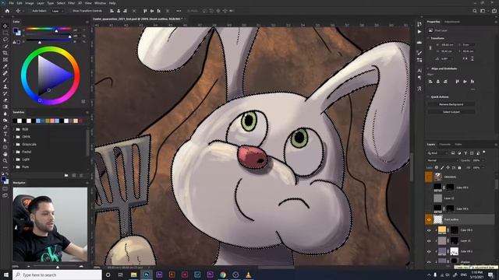Open the Paragraph panel icon
The height and width of the screenshot is (280, 499).
(x=419, y=78)
